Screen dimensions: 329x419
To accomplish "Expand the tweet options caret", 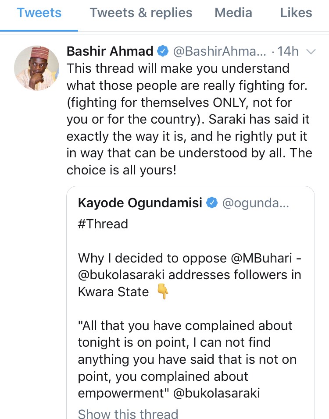I will tap(311, 52).
